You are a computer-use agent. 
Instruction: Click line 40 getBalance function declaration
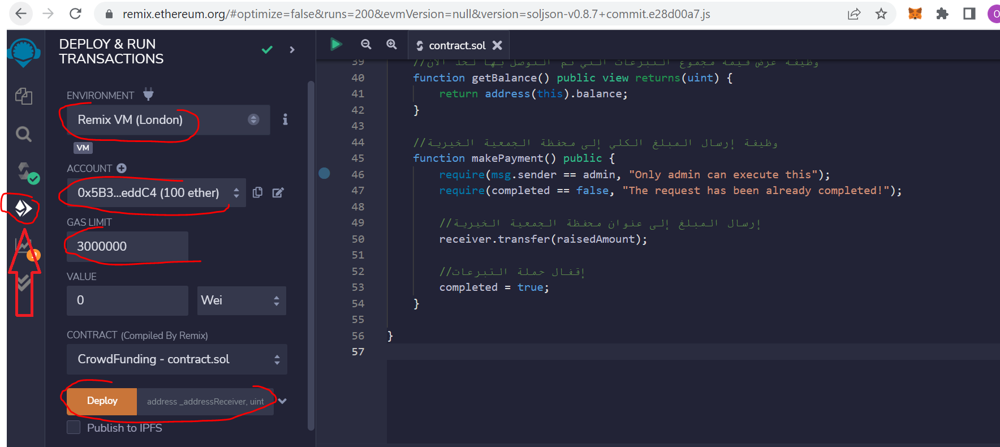pyautogui.click(x=572, y=78)
